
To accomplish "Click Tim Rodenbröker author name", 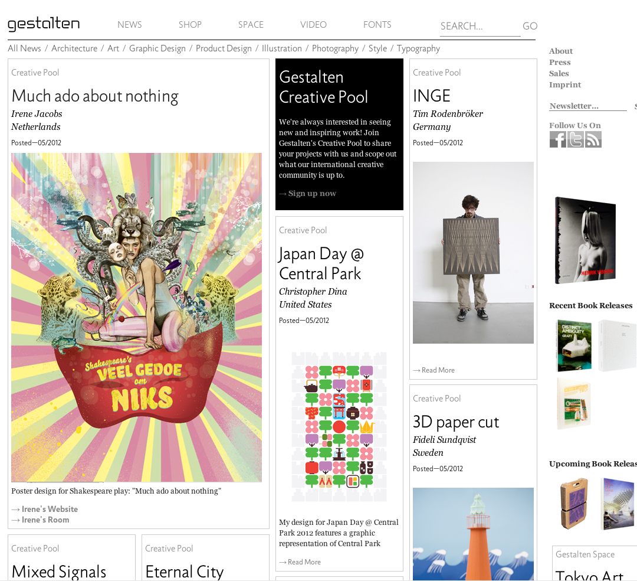I will 448,114.
